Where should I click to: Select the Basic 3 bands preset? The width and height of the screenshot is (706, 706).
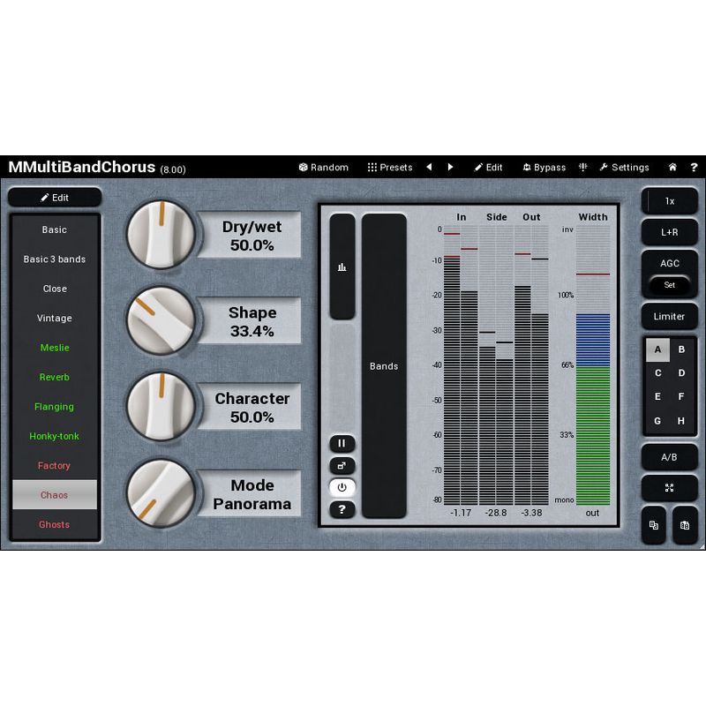click(x=55, y=259)
